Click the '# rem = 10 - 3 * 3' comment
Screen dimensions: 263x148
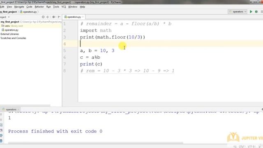click(x=127, y=71)
